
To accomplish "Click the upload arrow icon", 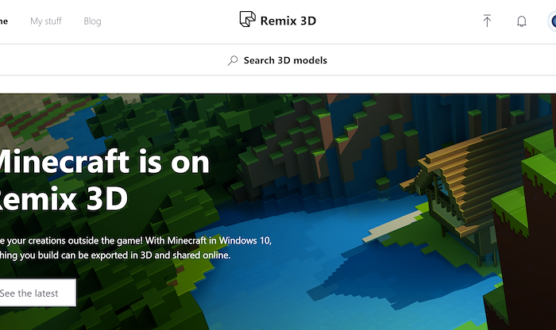I will pos(487,21).
